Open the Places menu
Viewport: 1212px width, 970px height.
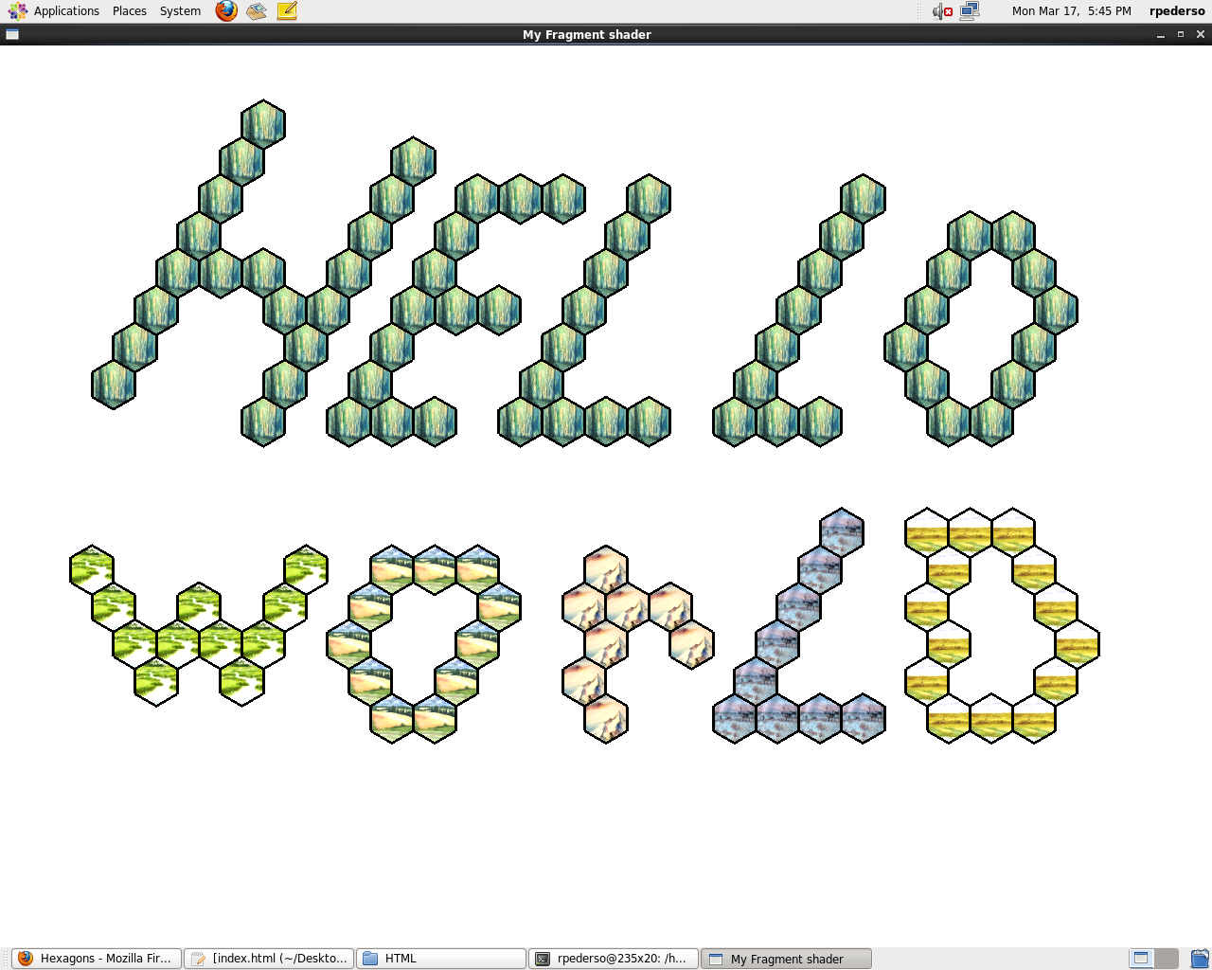pos(130,11)
